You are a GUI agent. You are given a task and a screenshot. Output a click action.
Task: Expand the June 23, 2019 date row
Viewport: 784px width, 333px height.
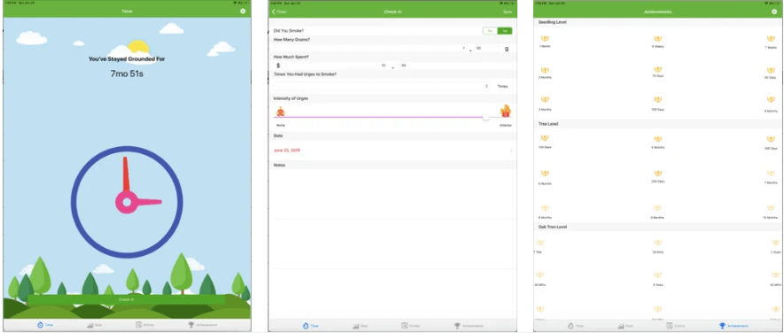tap(392, 150)
